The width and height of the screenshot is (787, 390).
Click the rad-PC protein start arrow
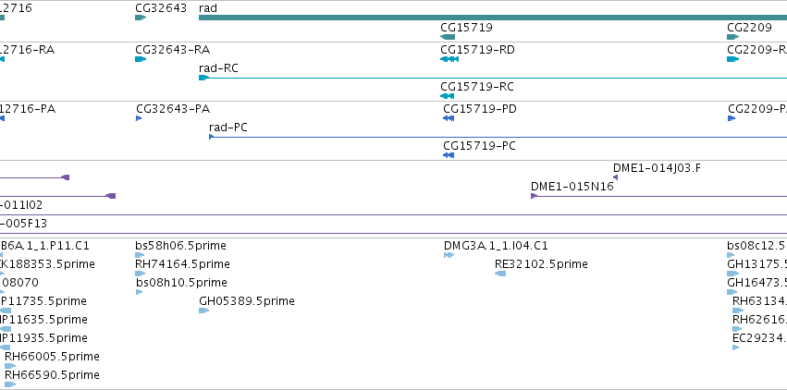click(212, 137)
